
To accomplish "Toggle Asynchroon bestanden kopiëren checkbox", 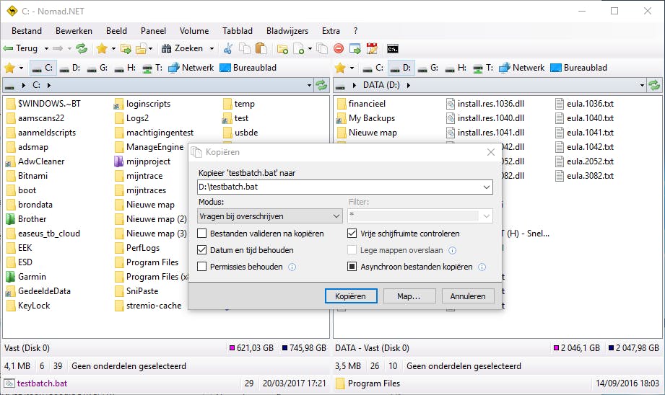I will (x=352, y=267).
